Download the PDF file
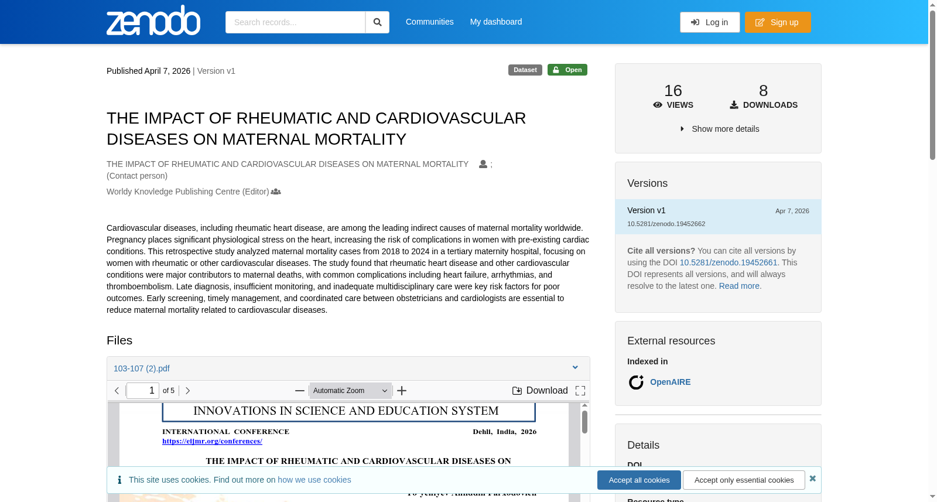This screenshot has height=502, width=937. [x=540, y=391]
